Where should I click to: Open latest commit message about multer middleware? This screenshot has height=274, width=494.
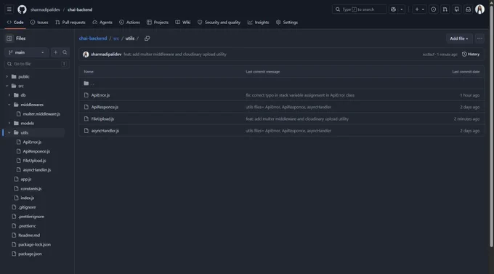coord(175,55)
